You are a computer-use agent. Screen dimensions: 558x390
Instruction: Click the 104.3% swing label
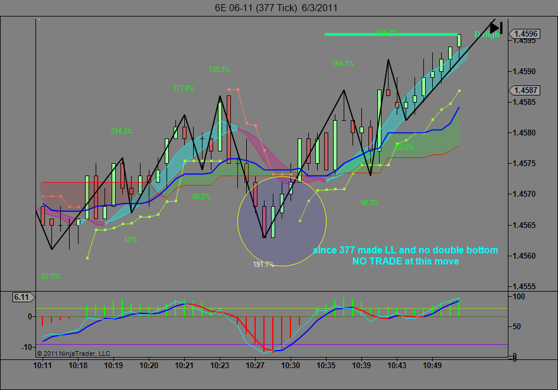tap(343, 64)
